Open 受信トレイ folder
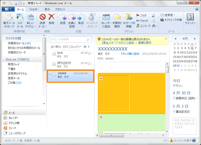Screen dimensions: 201x145 pyautogui.click(x=14, y=64)
